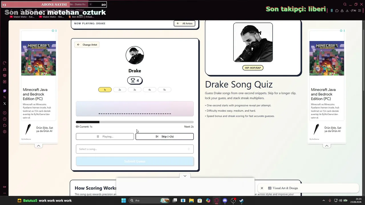Image resolution: width=365 pixels, height=205 pixels.
Task: Open Task View on the taskbar
Action: pos(175,200)
